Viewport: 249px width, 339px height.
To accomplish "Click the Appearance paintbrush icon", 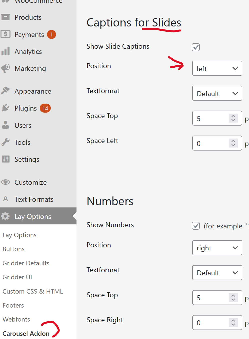I will coord(5,91).
